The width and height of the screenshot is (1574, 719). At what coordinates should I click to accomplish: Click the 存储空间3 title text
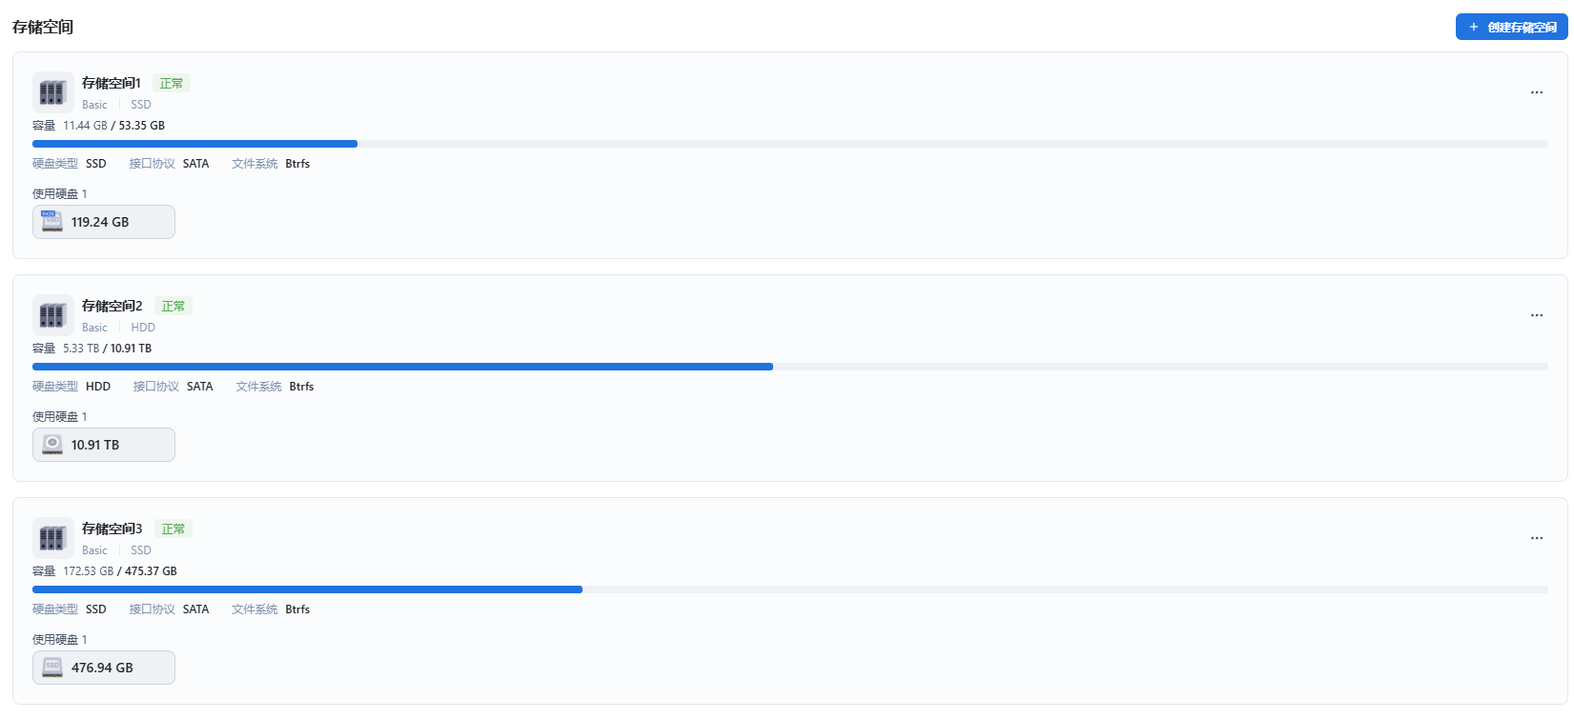(x=112, y=529)
